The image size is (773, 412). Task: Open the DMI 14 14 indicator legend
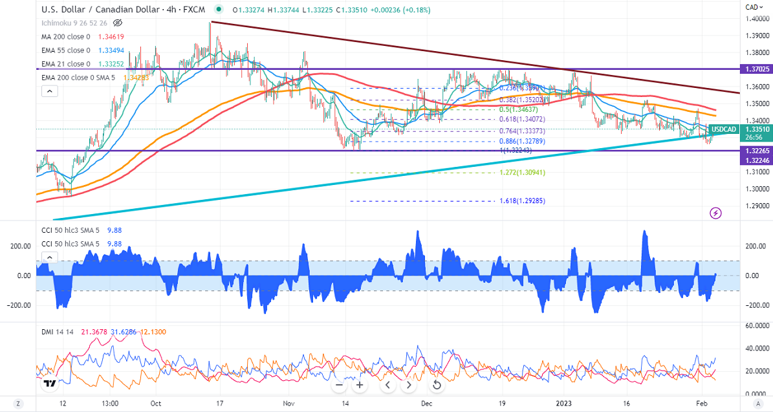click(57, 331)
